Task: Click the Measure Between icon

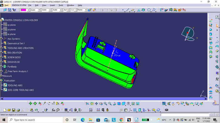Action: [98, 110]
